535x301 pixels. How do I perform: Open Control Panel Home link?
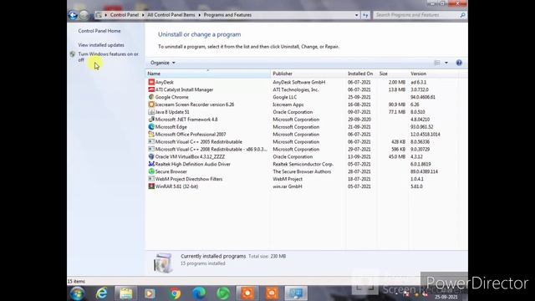click(x=99, y=31)
